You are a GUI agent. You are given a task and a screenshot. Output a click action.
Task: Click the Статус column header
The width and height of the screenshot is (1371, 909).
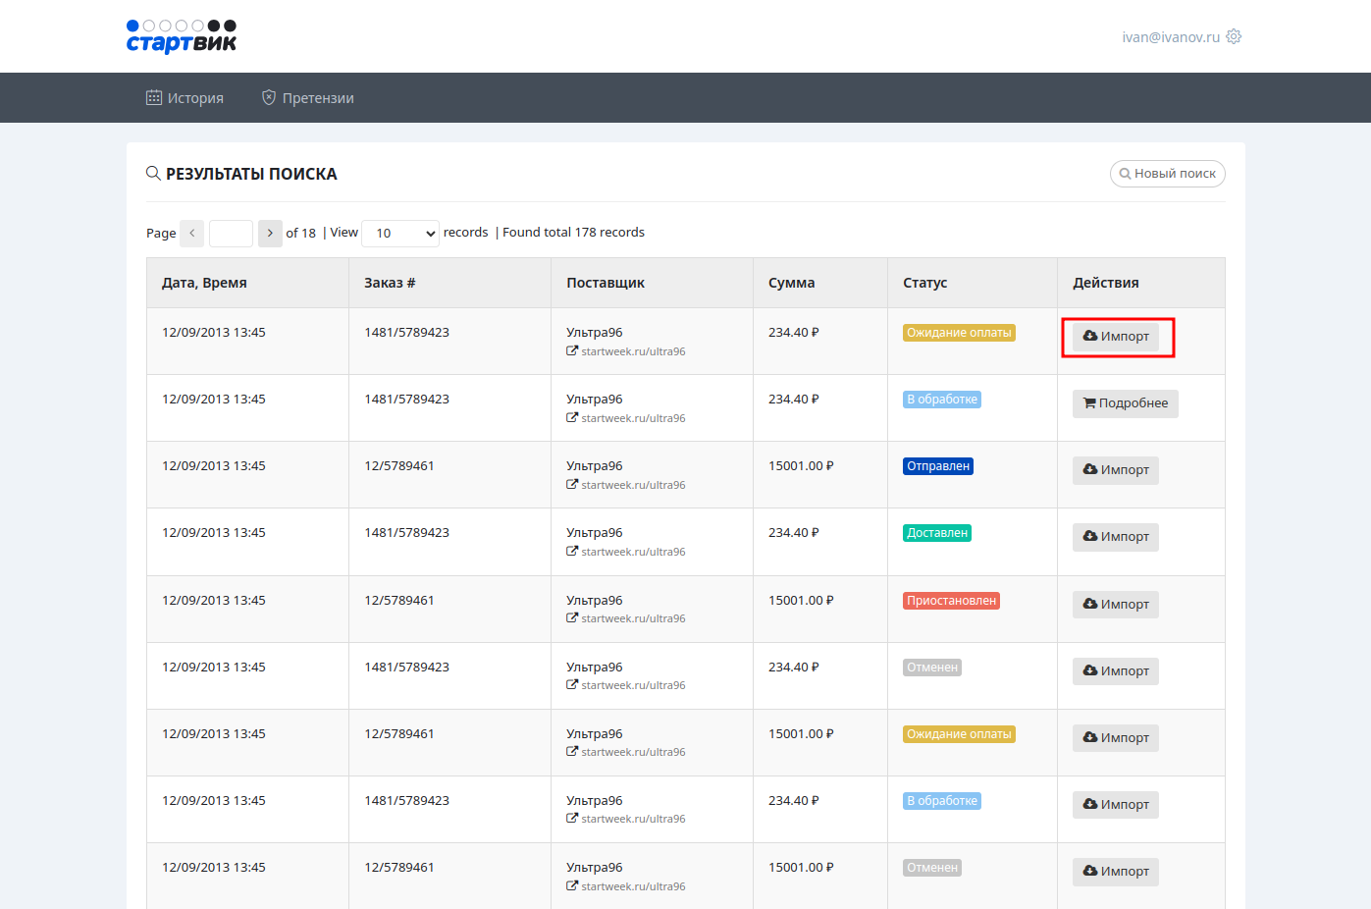pos(924,283)
